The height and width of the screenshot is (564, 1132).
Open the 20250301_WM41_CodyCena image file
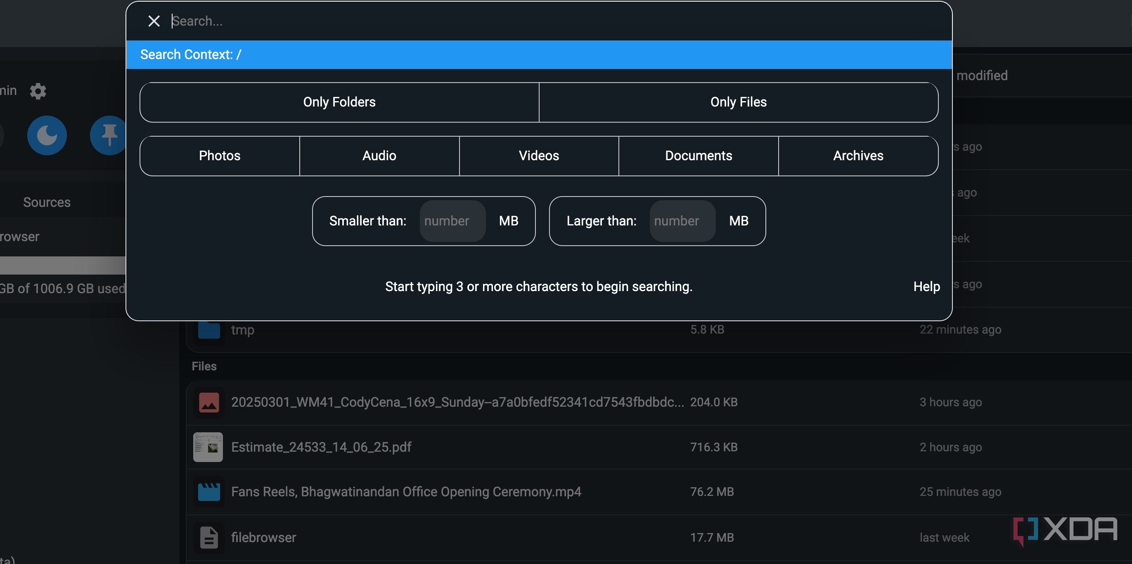[457, 402]
